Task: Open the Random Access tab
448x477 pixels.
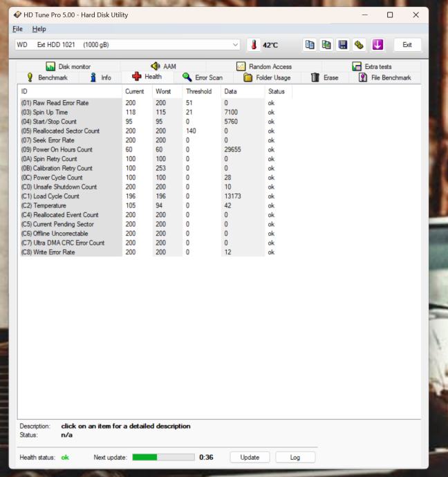Action: [x=264, y=66]
